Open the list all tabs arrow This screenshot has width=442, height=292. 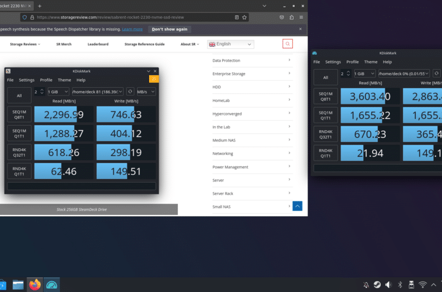click(264, 6)
